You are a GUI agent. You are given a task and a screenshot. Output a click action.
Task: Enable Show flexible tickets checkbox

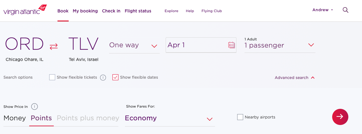pos(52,77)
